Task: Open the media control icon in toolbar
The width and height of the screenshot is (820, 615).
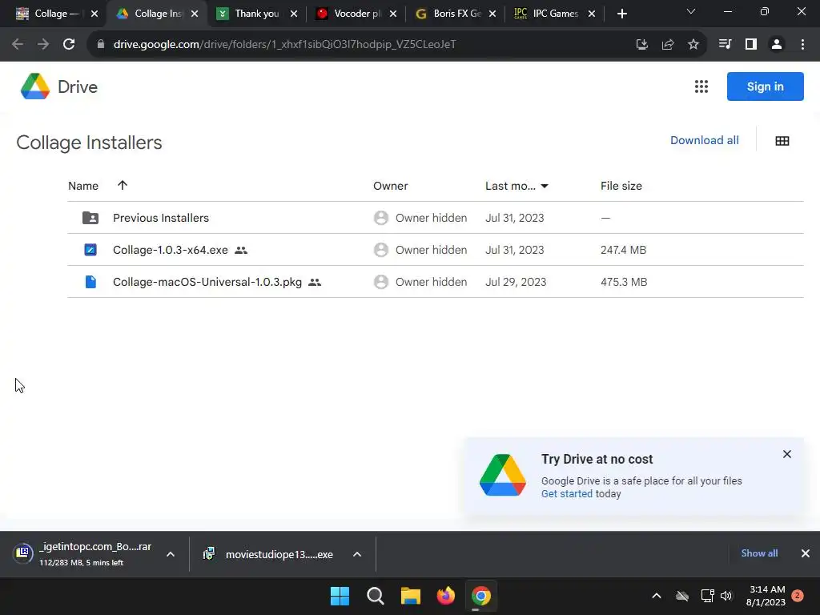Action: coord(725,45)
